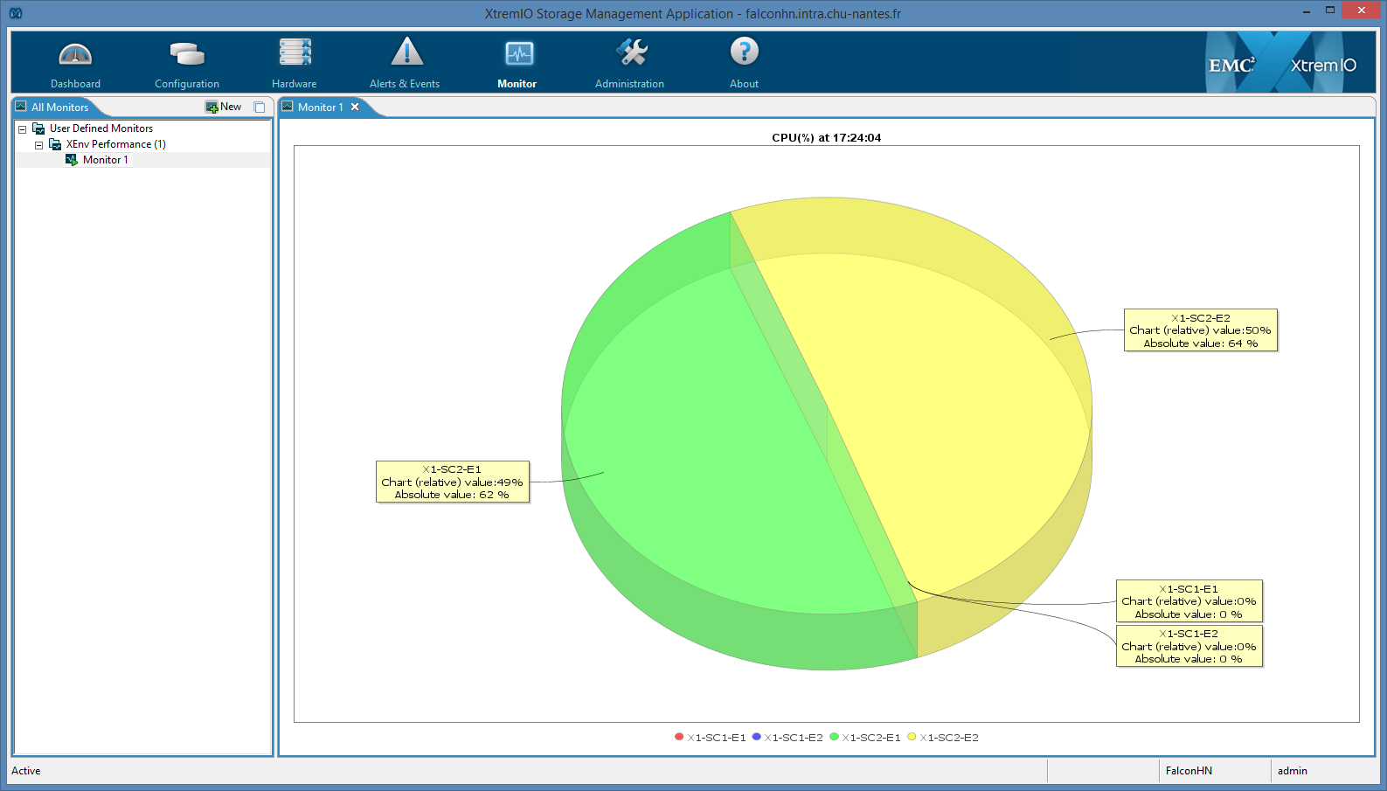Click the panel restore icon beside New
1387x791 pixels.
[x=260, y=108]
